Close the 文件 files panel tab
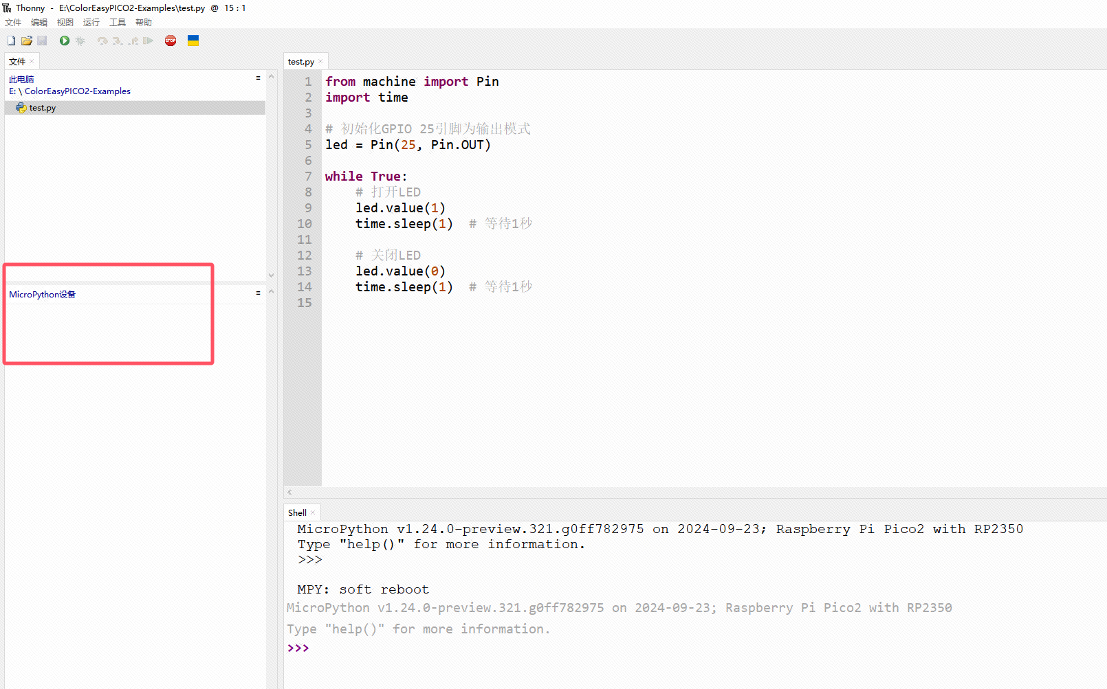The height and width of the screenshot is (689, 1107). [32, 61]
